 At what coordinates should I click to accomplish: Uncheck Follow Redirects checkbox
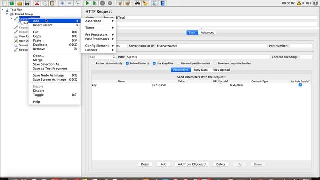click(127, 63)
